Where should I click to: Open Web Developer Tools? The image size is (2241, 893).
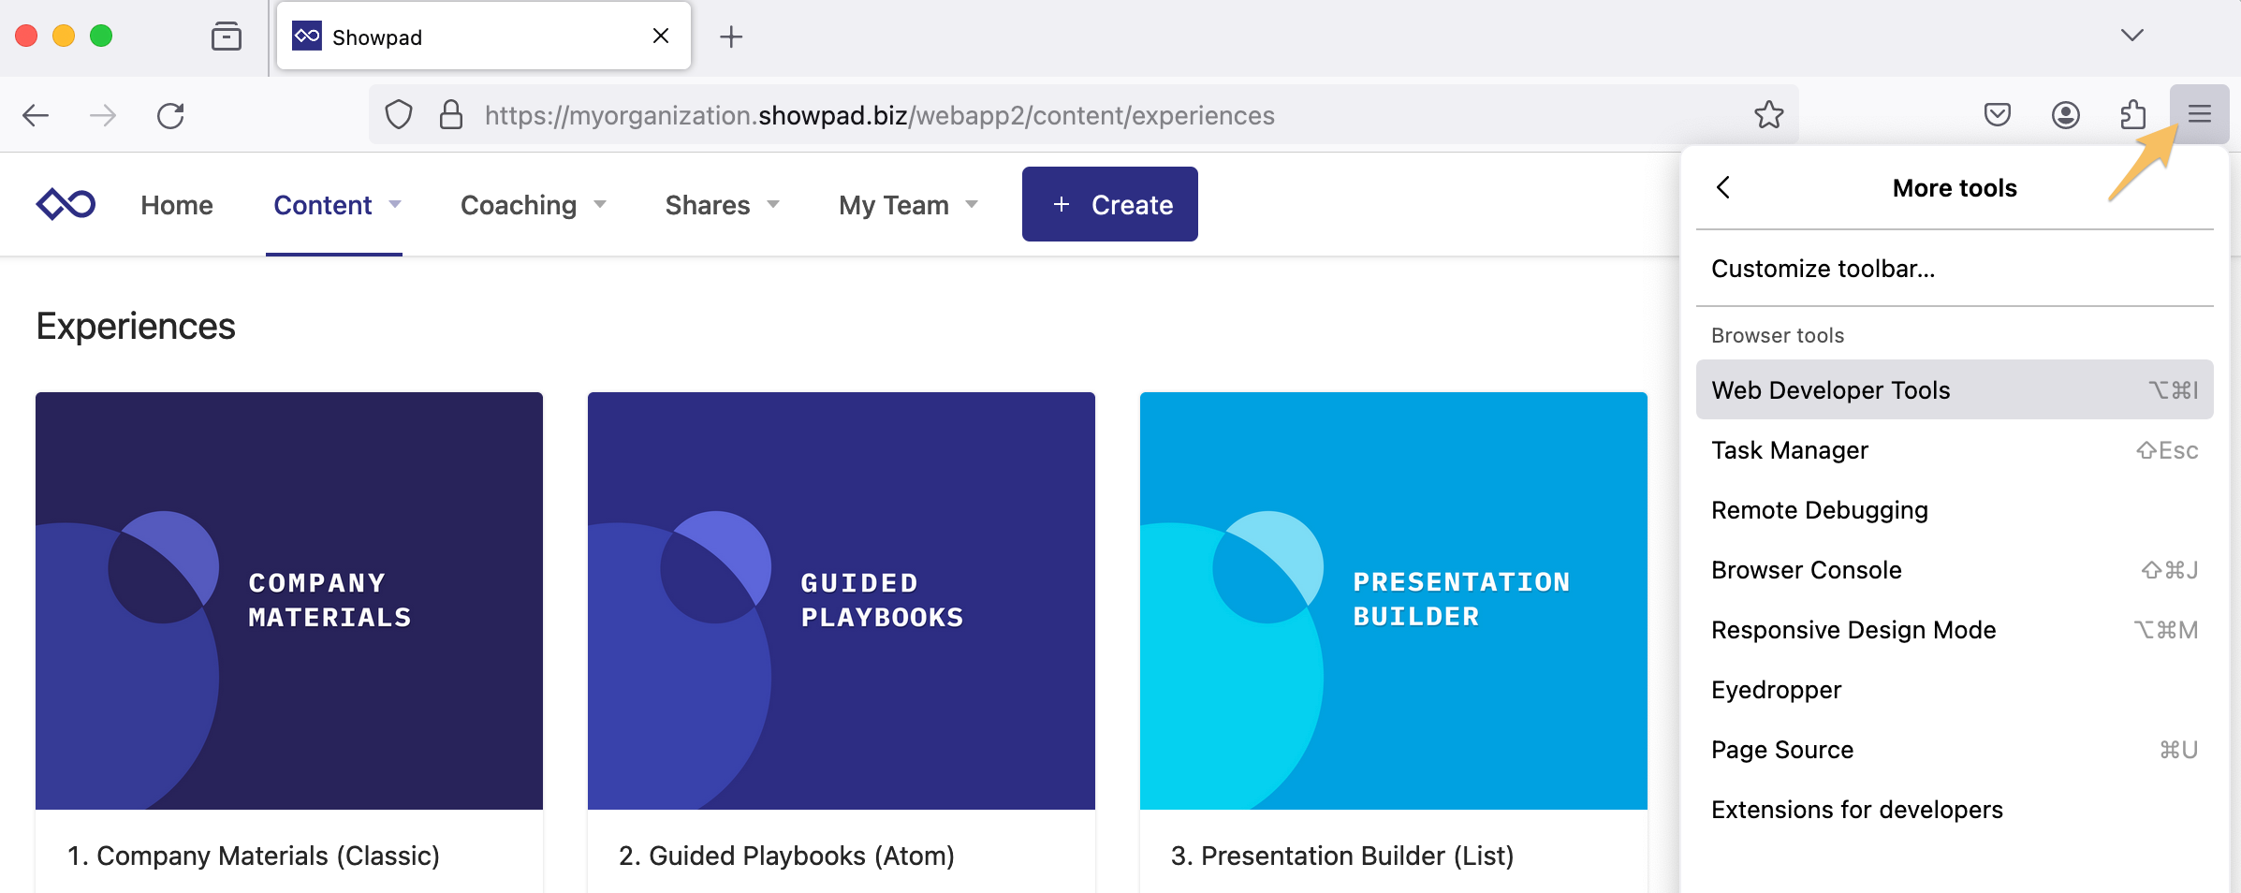click(1955, 389)
